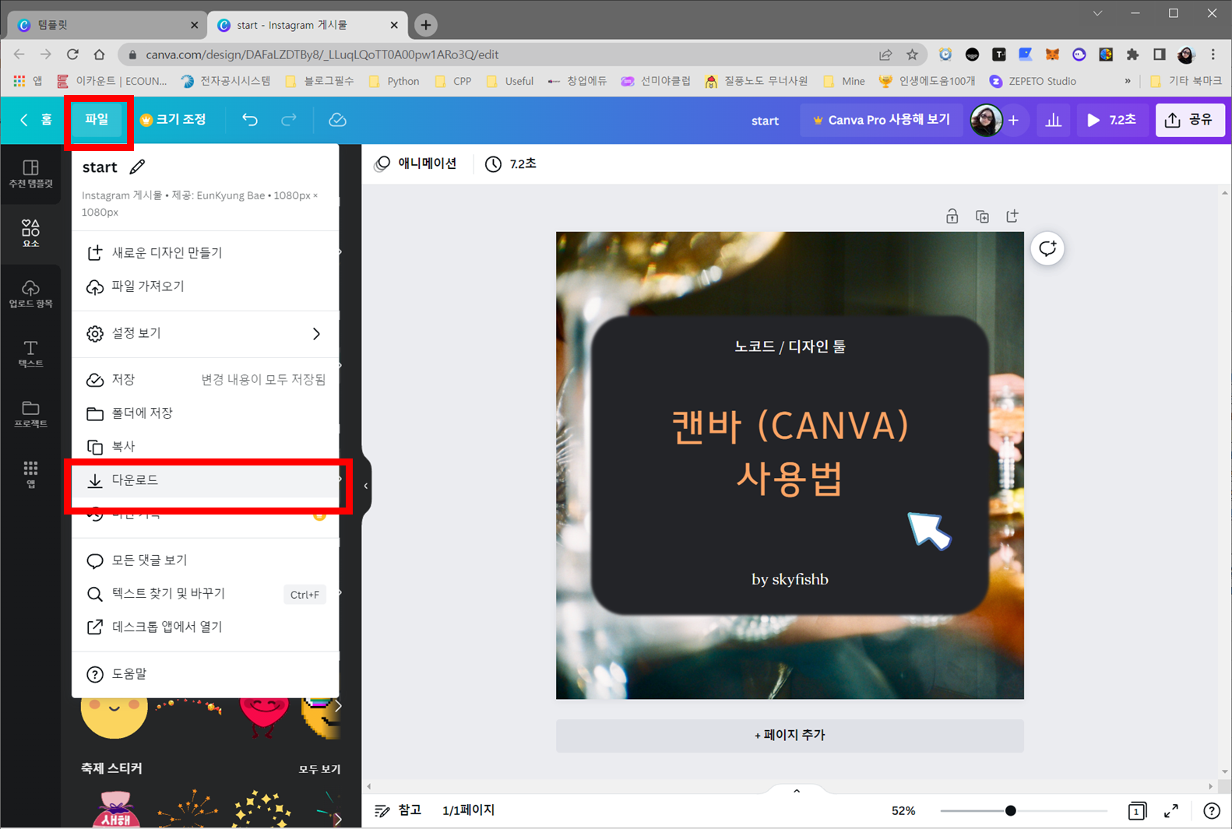Image resolution: width=1232 pixels, height=829 pixels.
Task: Open 업로드 항목 sidebar panel
Action: pos(30,293)
